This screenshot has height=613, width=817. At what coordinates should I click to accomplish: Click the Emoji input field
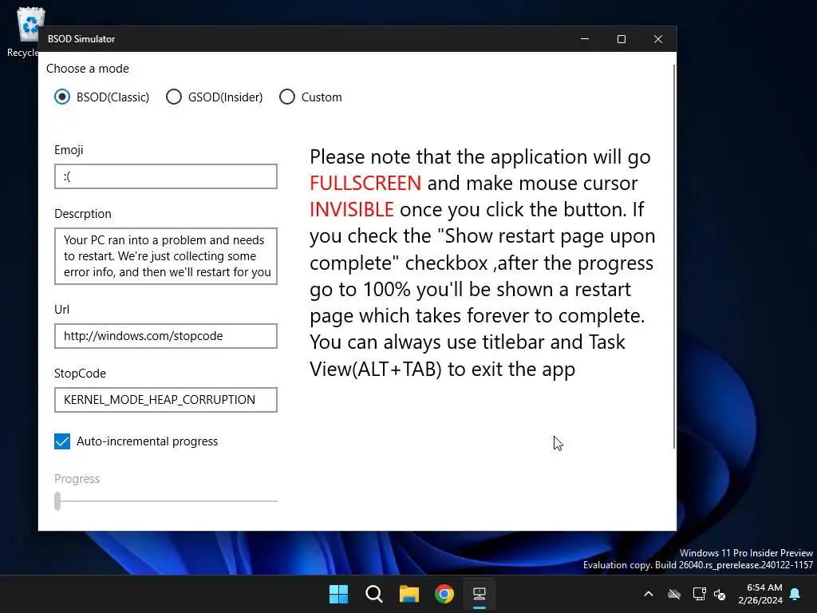click(x=166, y=176)
